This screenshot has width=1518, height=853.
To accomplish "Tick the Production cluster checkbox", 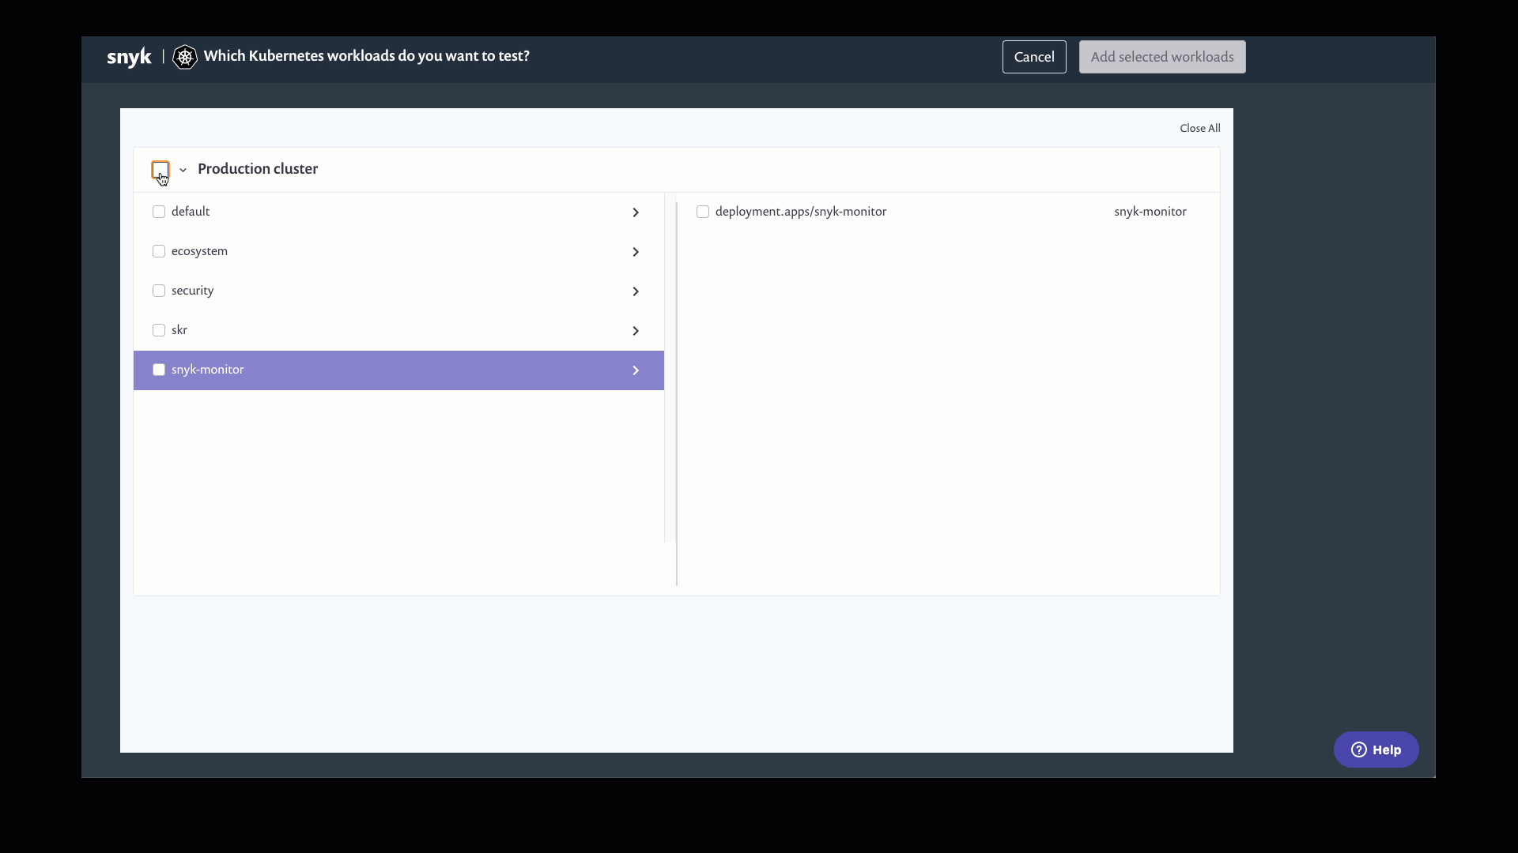I will [160, 169].
